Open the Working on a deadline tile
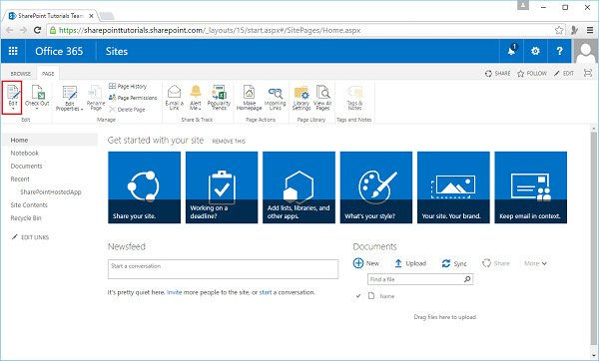The image size is (599, 361). click(x=222, y=187)
